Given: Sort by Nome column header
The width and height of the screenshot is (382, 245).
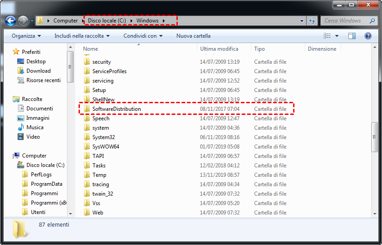Looking at the screenshot, I should coord(91,49).
